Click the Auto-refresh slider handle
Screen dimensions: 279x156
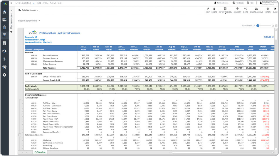tap(258, 26)
